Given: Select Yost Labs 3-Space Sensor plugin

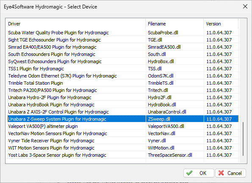Looking at the screenshot, I should click(x=122, y=155).
